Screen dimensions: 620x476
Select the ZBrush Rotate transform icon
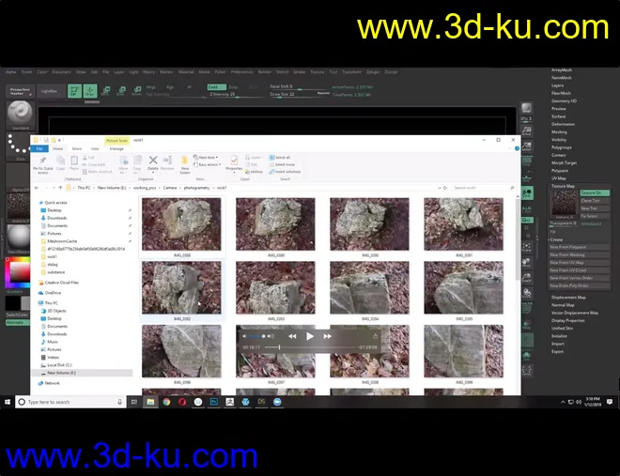point(137,91)
